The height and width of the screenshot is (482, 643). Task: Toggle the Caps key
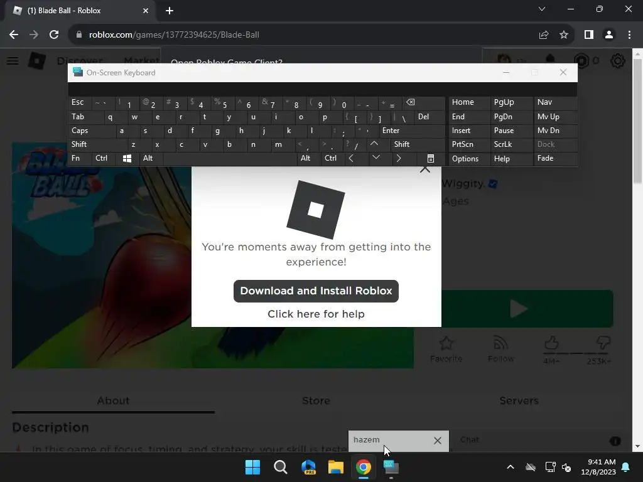click(x=91, y=131)
